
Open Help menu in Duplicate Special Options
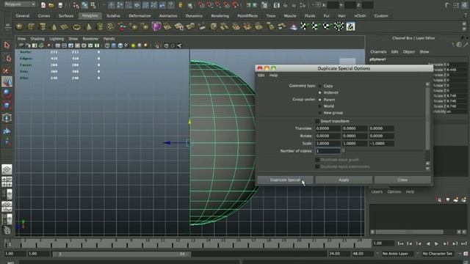(x=273, y=76)
